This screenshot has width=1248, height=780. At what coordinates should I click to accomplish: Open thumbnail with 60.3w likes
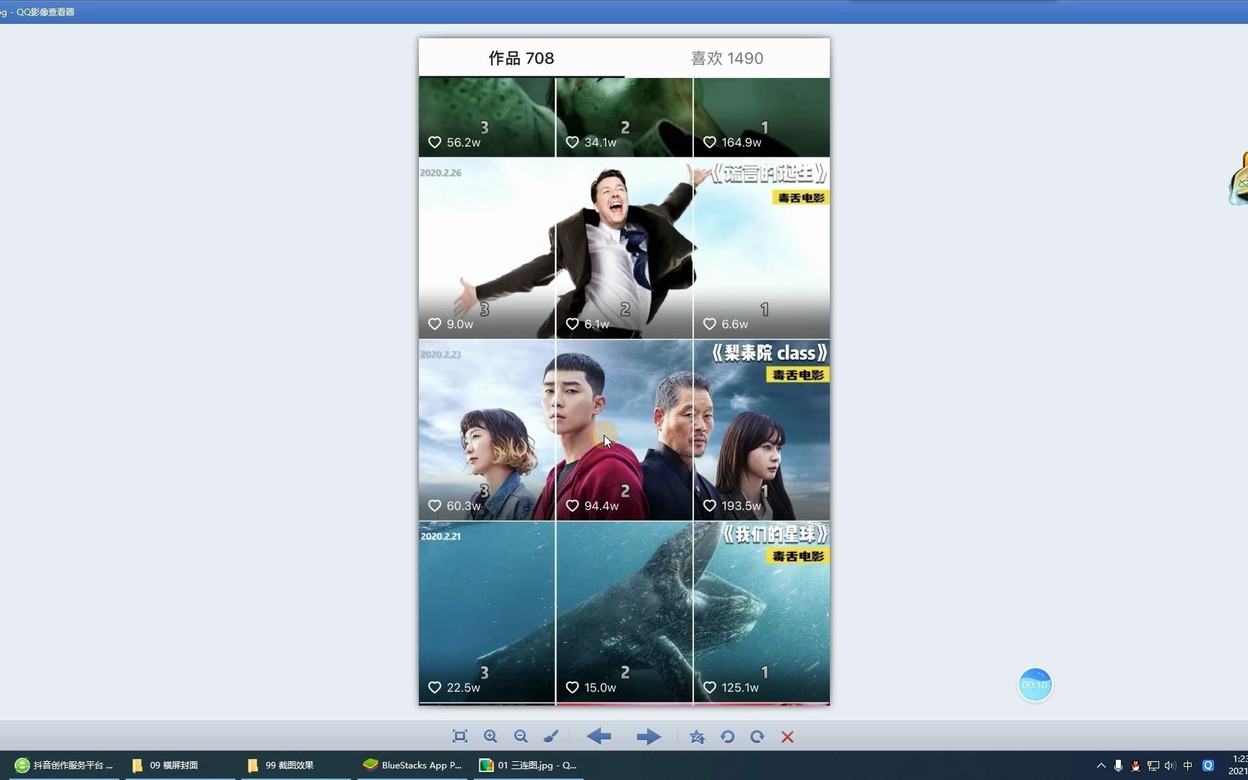[x=487, y=430]
